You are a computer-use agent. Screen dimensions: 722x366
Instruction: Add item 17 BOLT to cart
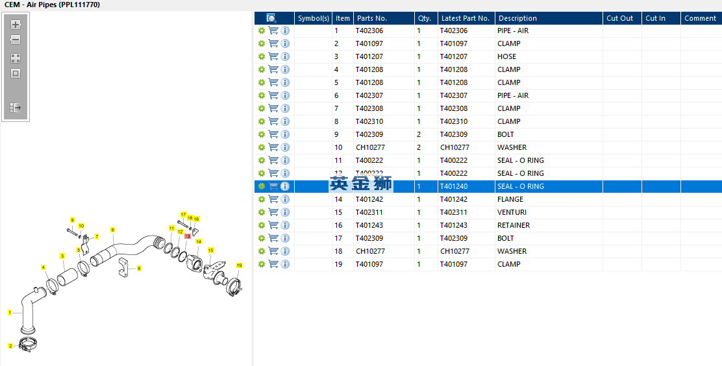click(x=273, y=238)
